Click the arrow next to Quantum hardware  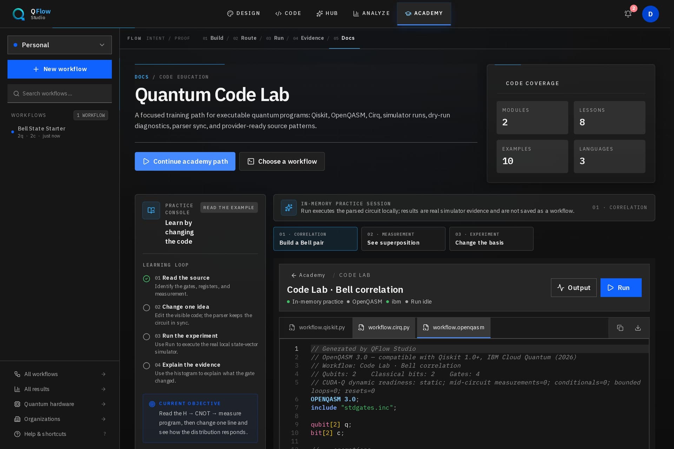point(103,404)
